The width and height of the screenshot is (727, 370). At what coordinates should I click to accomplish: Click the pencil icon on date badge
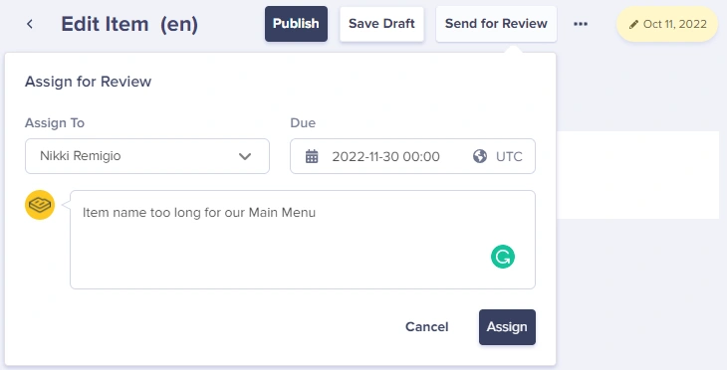633,24
